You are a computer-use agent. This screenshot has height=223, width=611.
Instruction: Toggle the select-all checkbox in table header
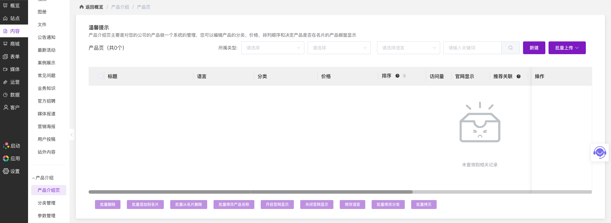100,76
